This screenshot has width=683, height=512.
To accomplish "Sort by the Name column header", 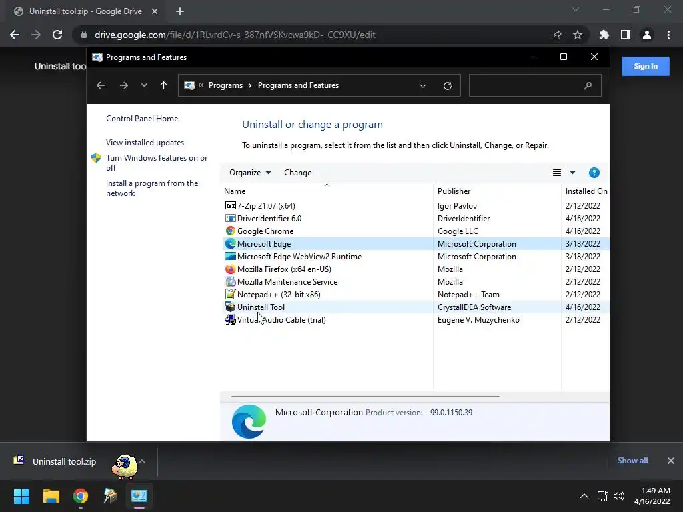I will click(x=327, y=191).
